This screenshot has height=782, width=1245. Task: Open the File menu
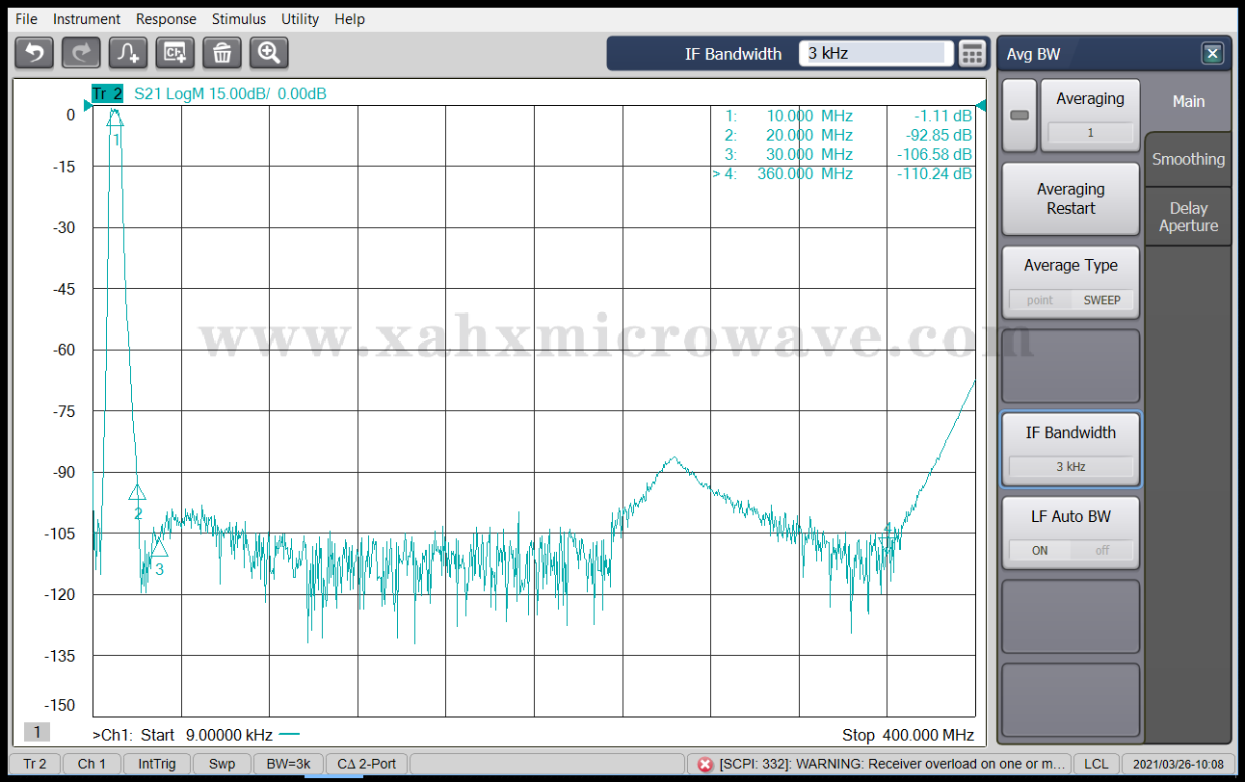pos(26,19)
